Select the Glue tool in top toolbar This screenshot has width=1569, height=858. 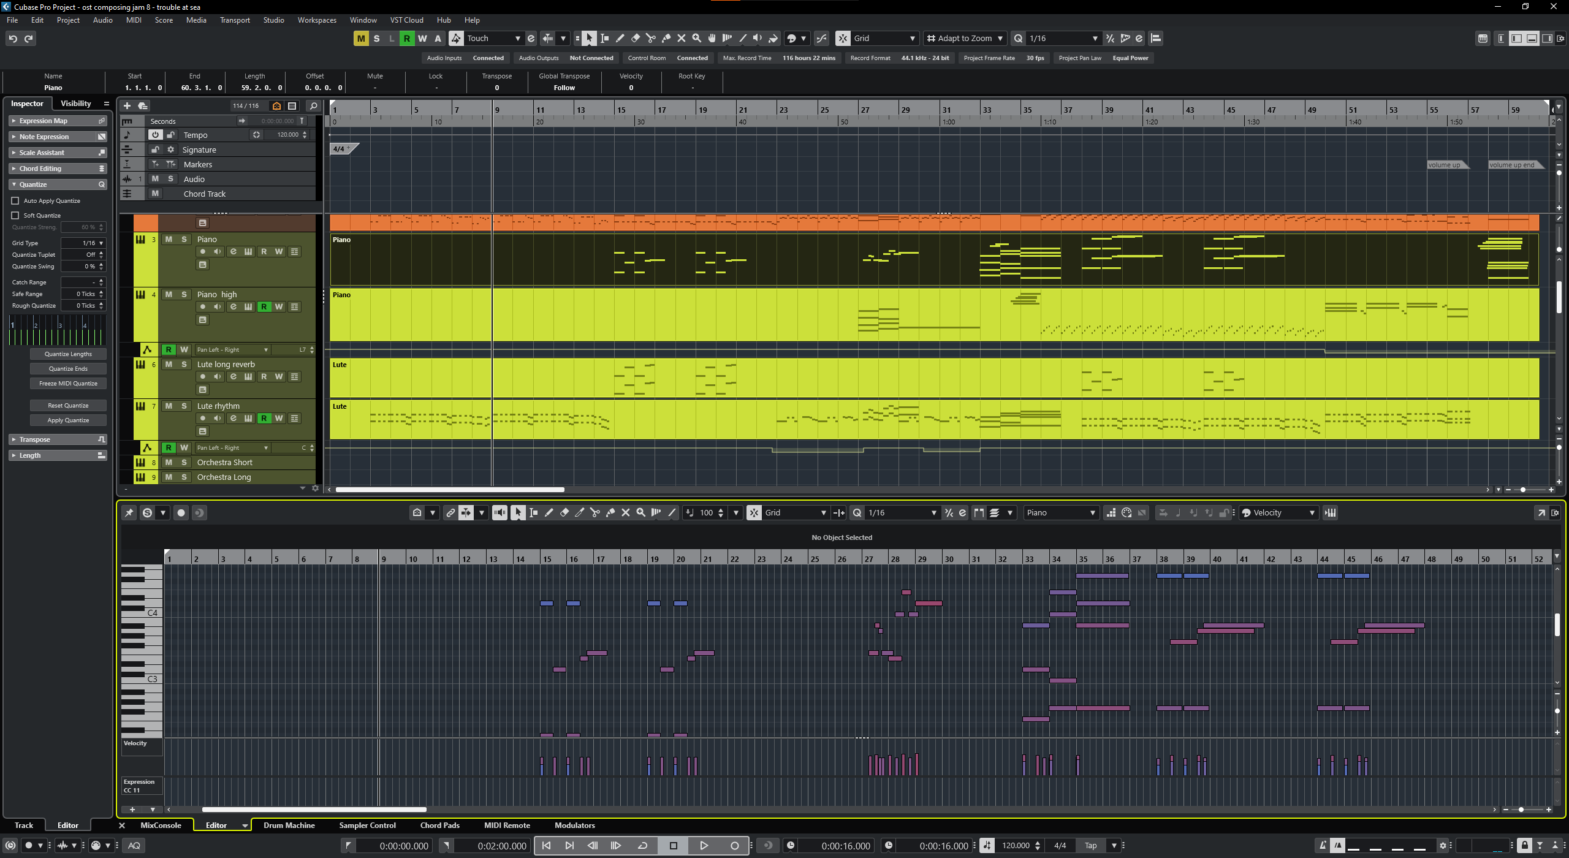(x=666, y=39)
